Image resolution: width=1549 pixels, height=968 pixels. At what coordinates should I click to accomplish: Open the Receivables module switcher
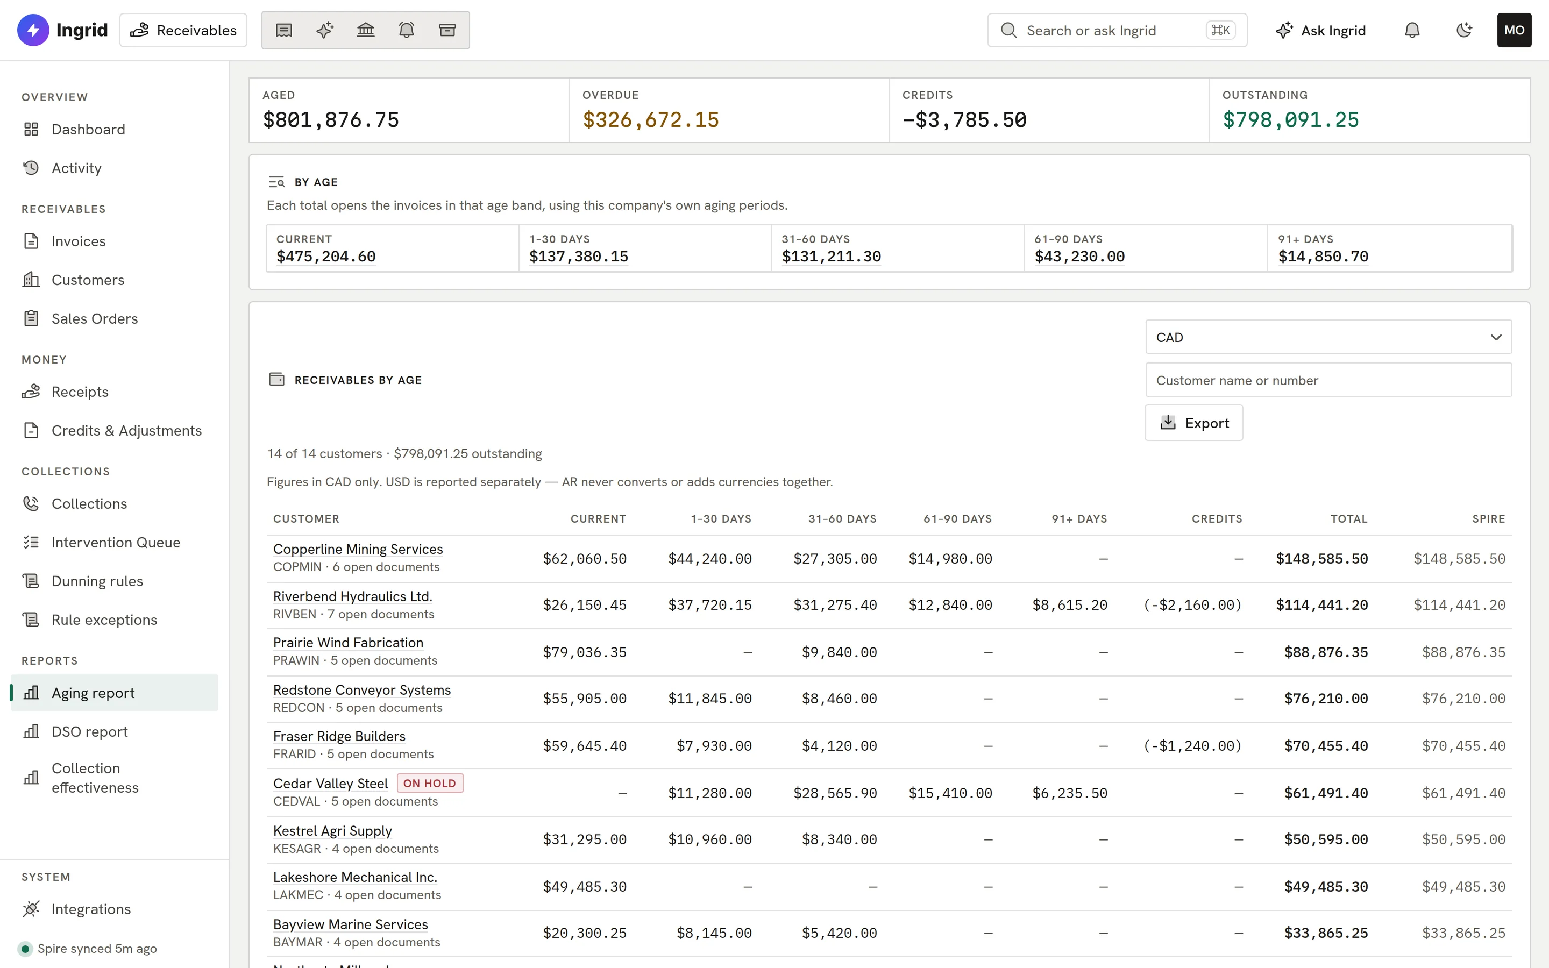(x=184, y=30)
